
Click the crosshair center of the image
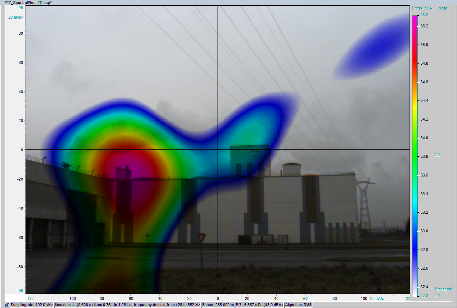point(218,149)
